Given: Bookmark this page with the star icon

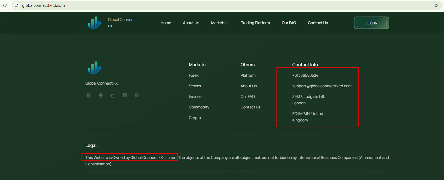Looking at the screenshot, I should (x=436, y=5).
